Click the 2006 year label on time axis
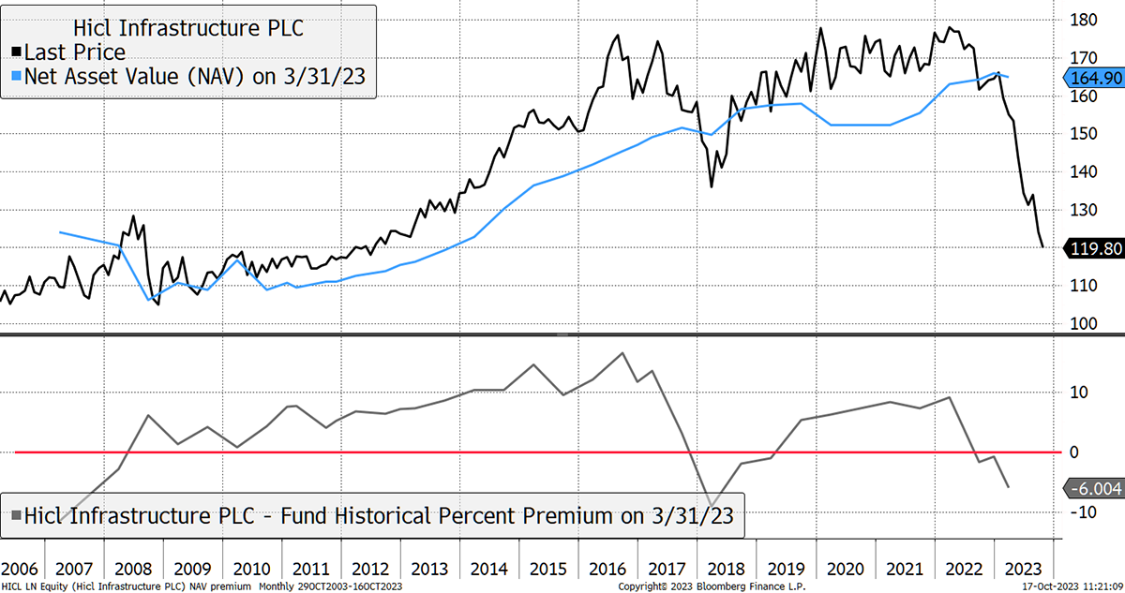The image size is (1125, 593). click(19, 567)
